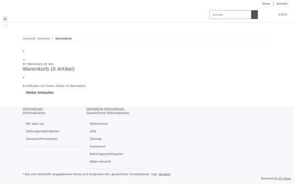Visit the JTL-Shop link
This screenshot has height=184, width=294.
284,179
